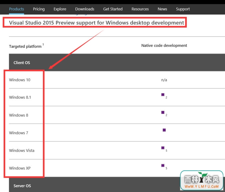Open the Downloads page
This screenshot has height=192, width=225.
(x=85, y=9)
